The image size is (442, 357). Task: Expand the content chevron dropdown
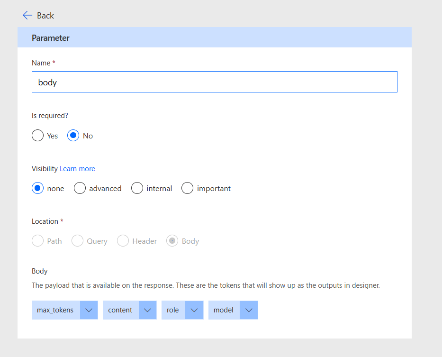(147, 310)
